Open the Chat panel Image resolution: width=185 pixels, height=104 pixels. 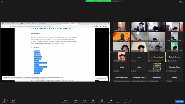coord(75,101)
